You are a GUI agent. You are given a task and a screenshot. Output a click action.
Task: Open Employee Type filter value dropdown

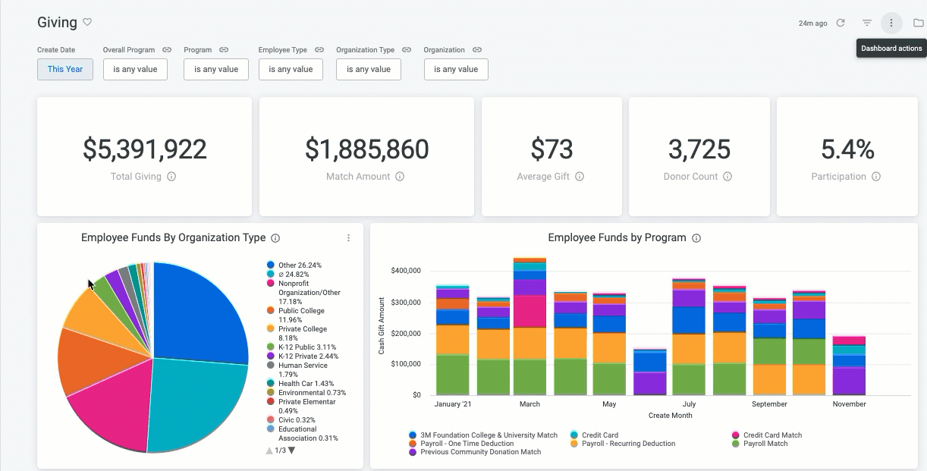(291, 69)
